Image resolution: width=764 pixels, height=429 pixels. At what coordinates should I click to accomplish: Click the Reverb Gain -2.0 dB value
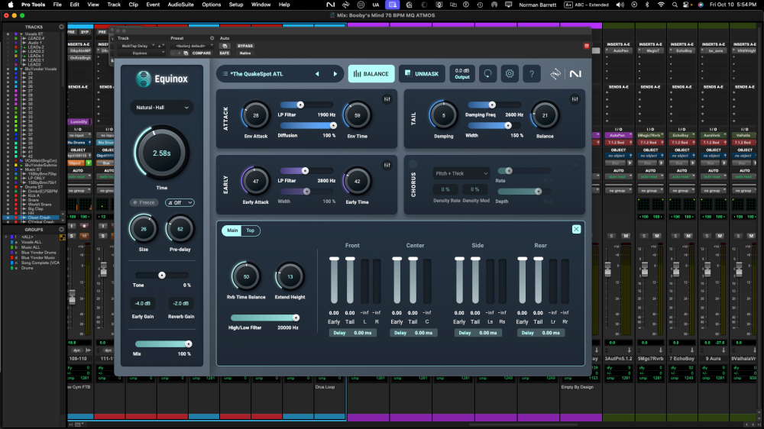[x=181, y=303]
